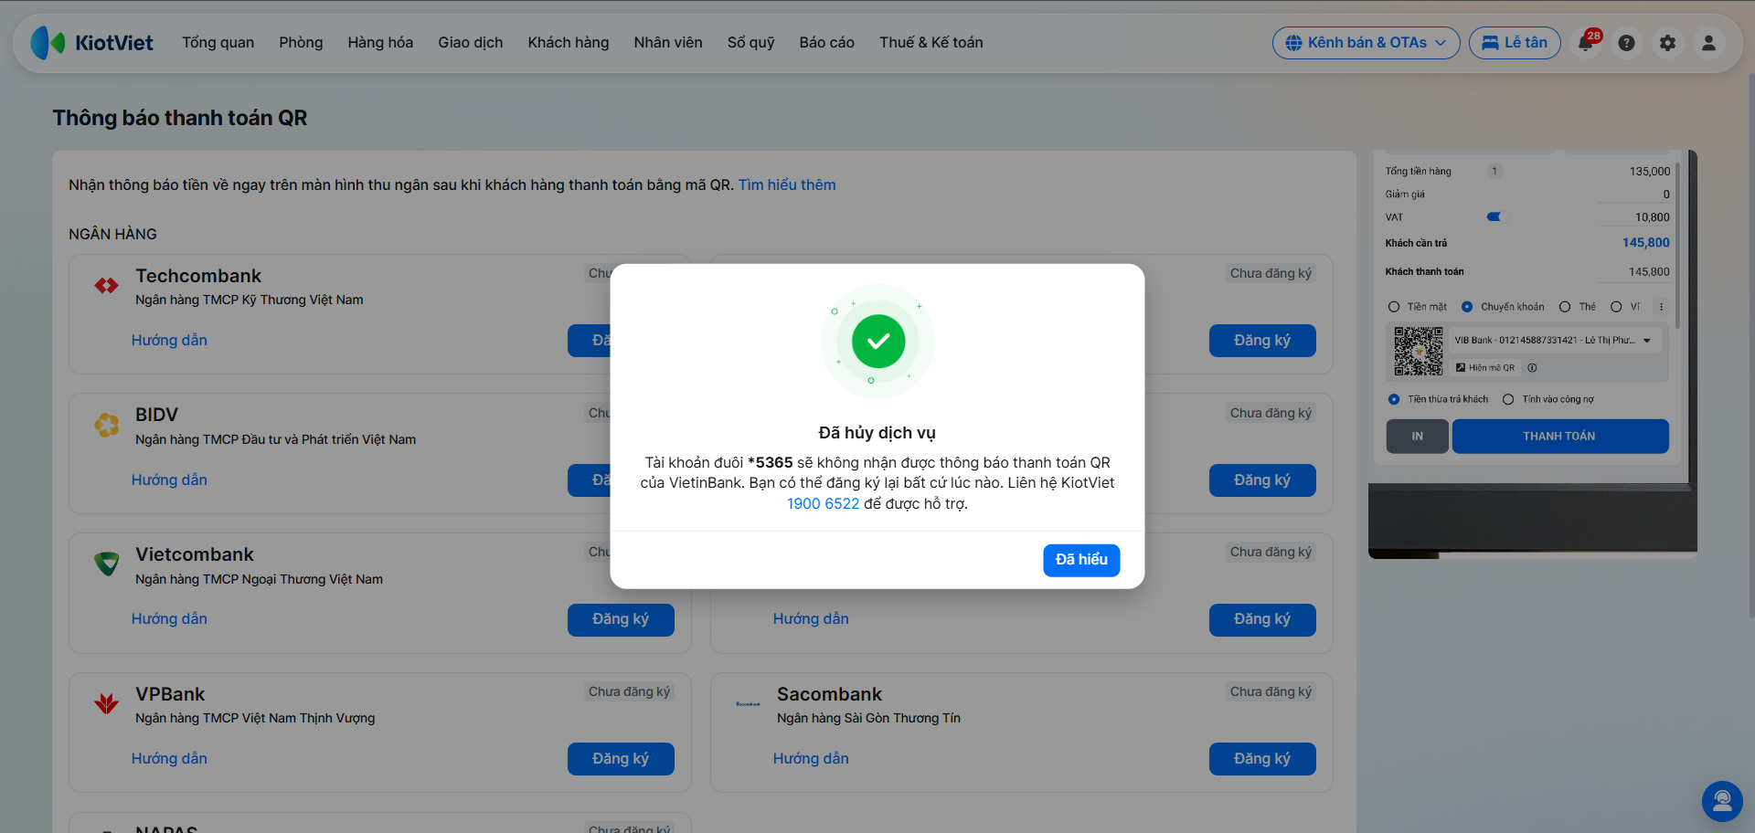Open the Báo cáo menu

(826, 43)
